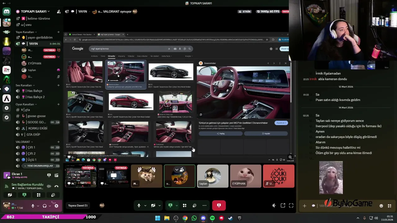
Task: Toggle screen share in voice connection panel
Action: point(24,195)
